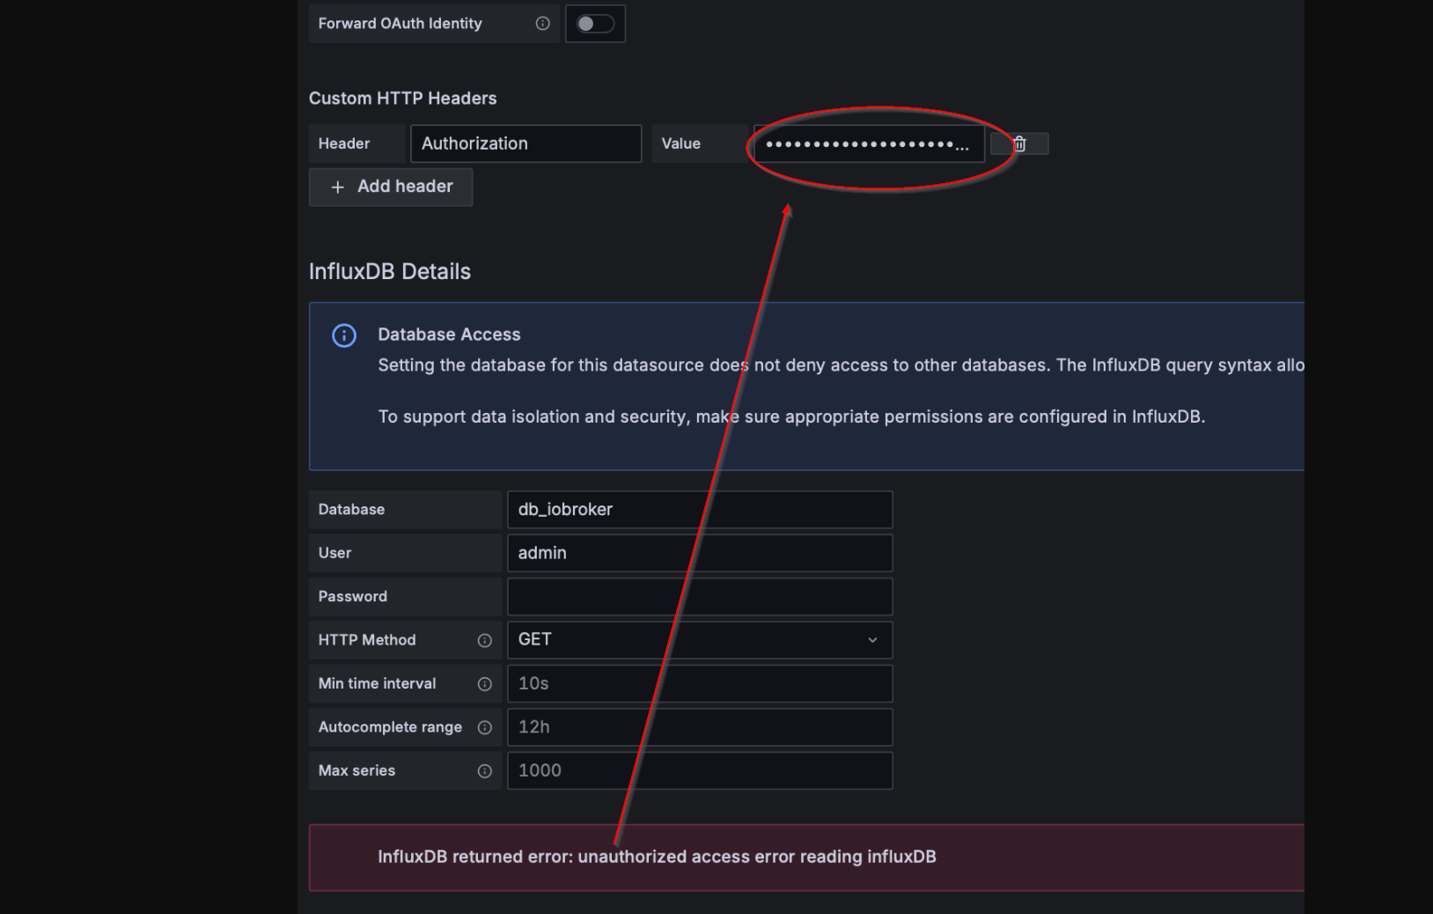Click the Min time interval info icon
1433x914 pixels.
484,683
